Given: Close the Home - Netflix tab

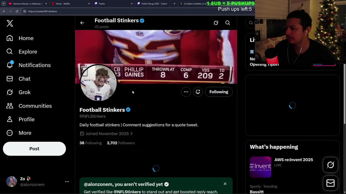Looking at the screenshot, I should click(x=89, y=4).
